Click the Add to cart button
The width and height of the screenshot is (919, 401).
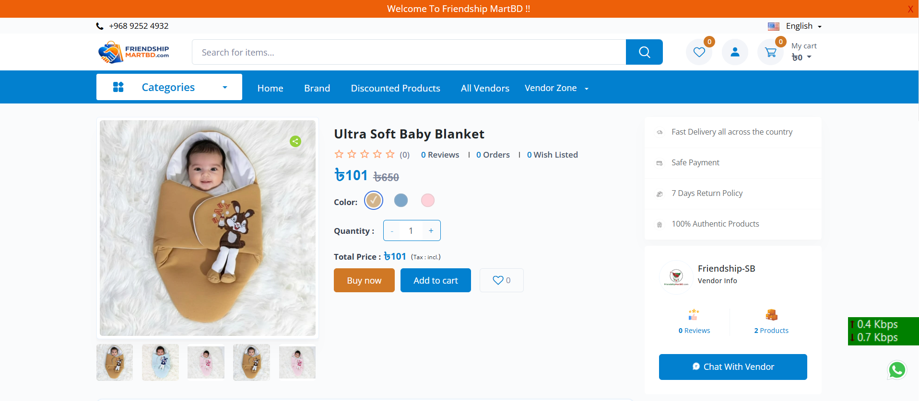(x=436, y=280)
